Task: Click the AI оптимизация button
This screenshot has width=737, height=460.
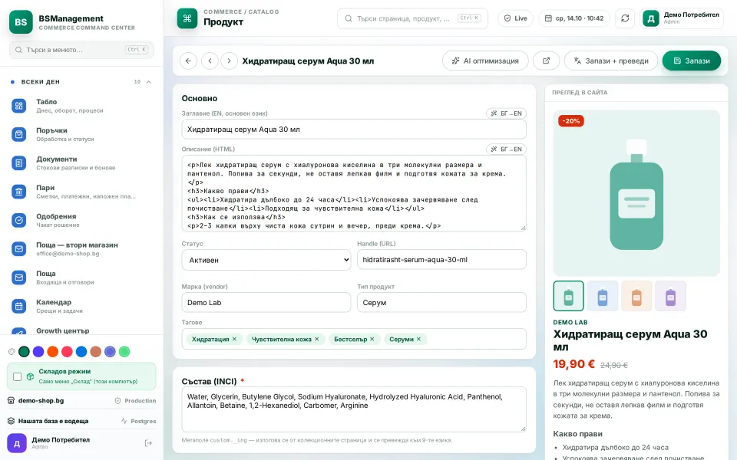Action: coord(485,61)
